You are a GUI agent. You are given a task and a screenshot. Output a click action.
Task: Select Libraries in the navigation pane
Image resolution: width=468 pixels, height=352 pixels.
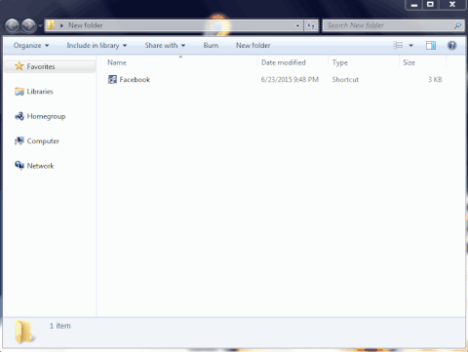(40, 92)
